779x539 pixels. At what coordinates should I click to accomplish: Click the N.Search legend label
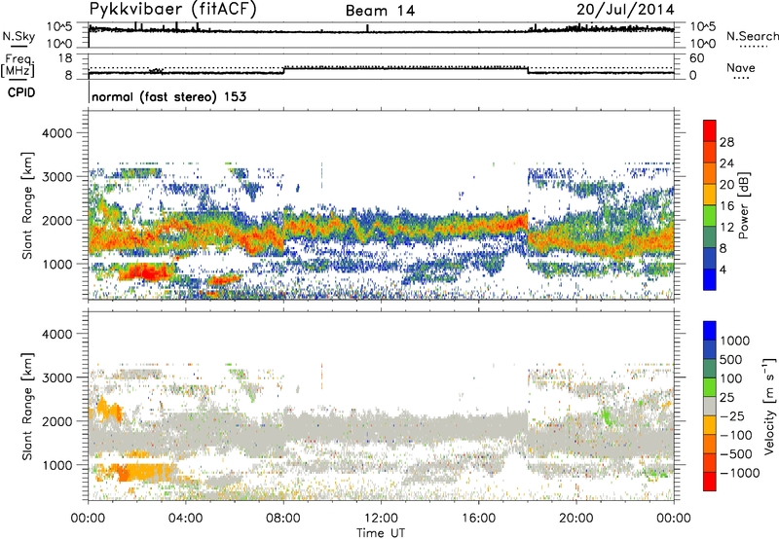[x=753, y=36]
